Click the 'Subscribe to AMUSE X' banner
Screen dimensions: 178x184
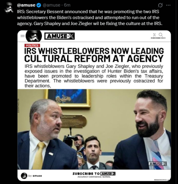(94, 174)
